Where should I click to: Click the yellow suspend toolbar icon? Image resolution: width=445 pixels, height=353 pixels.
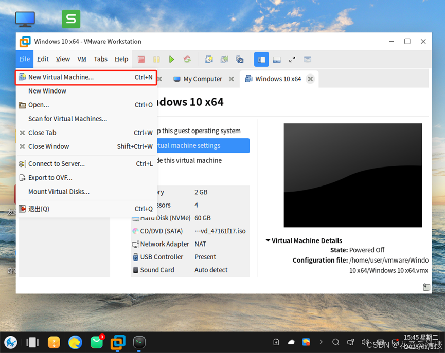point(156,59)
